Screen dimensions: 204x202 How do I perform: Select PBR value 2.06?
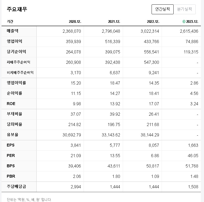(77, 177)
